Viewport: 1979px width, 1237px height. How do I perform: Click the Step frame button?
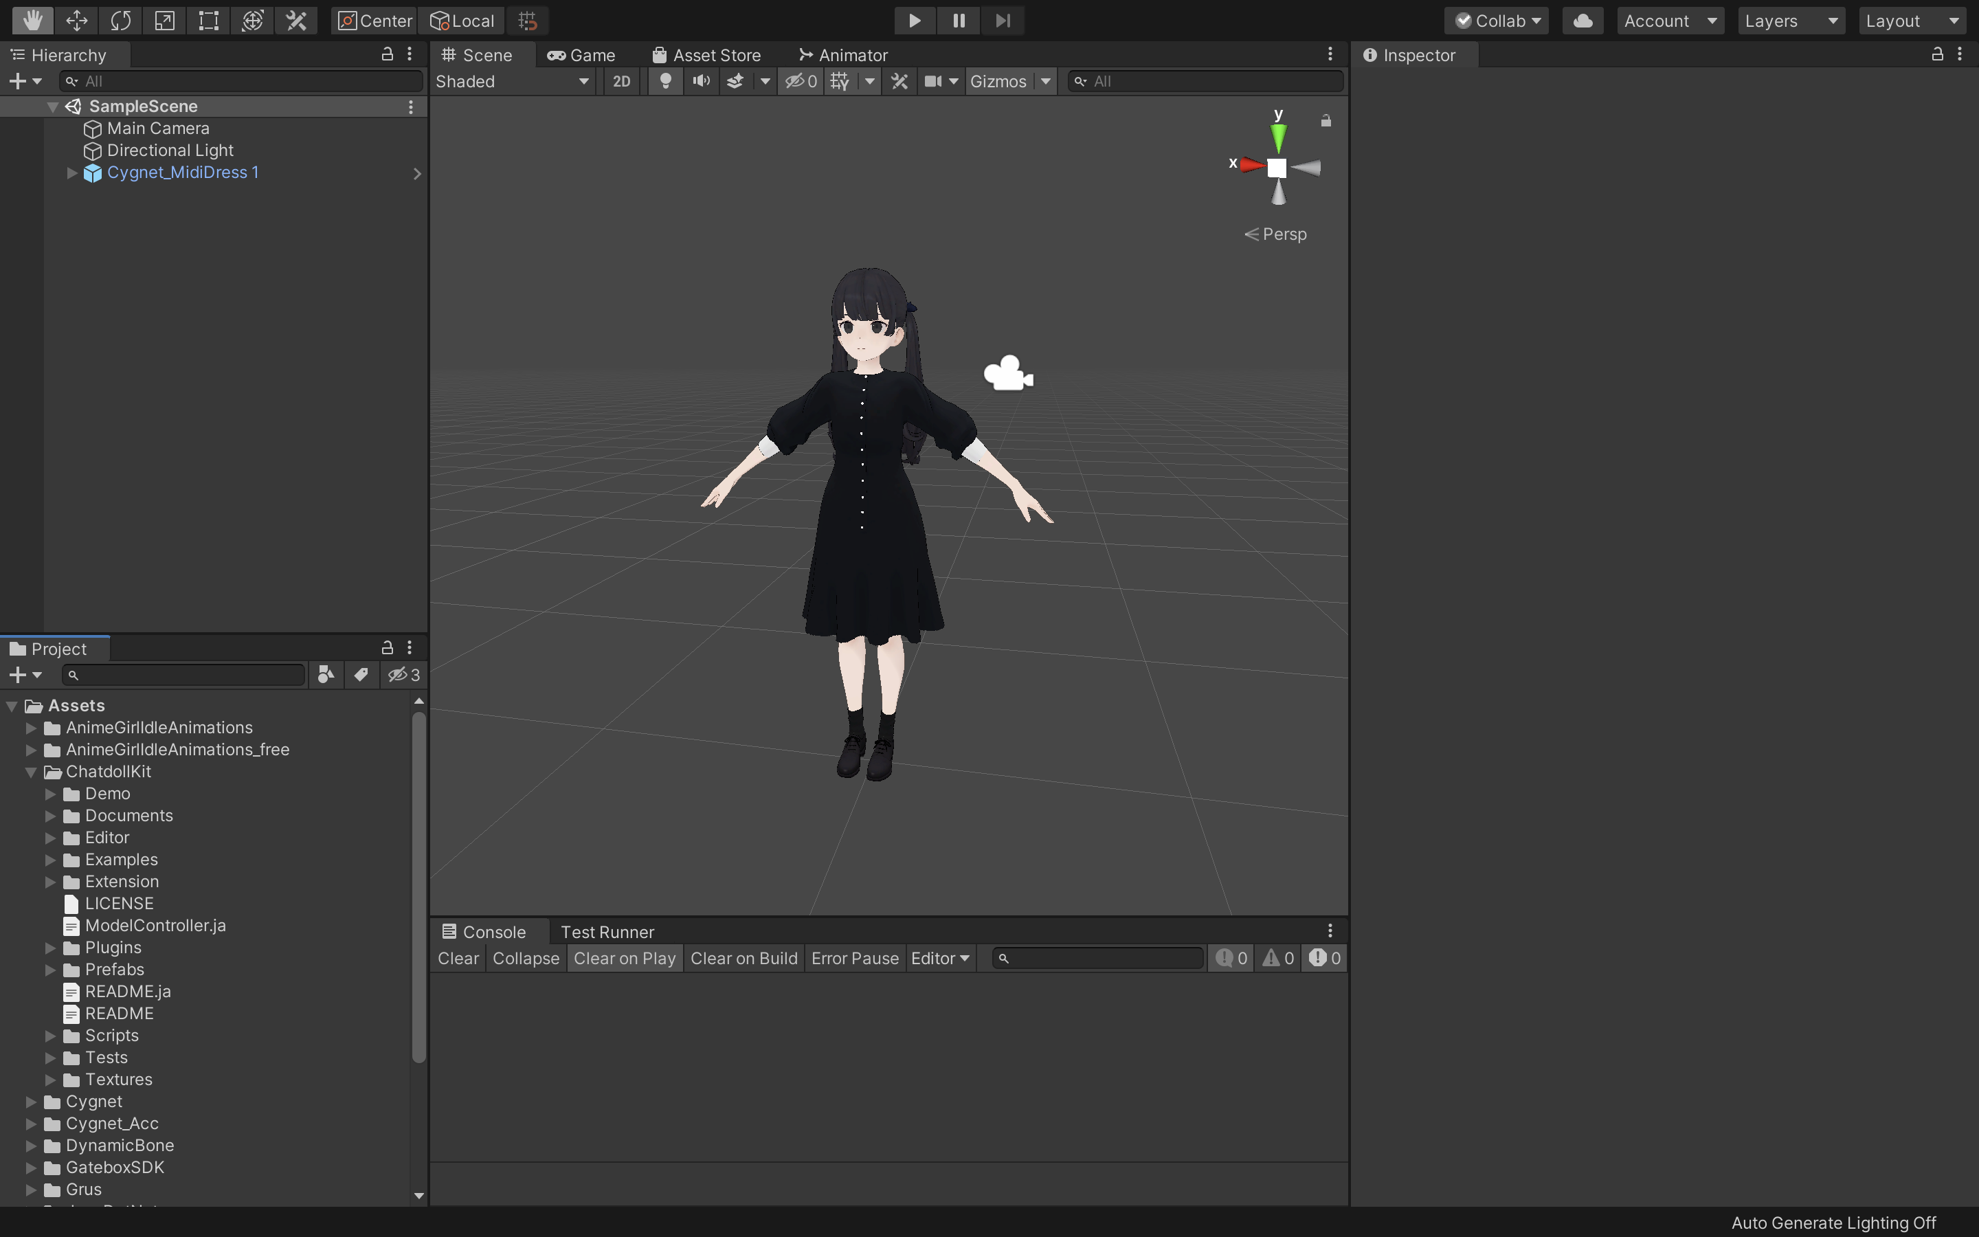click(1003, 21)
